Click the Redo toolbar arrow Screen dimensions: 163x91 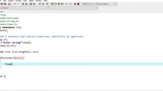18,4
